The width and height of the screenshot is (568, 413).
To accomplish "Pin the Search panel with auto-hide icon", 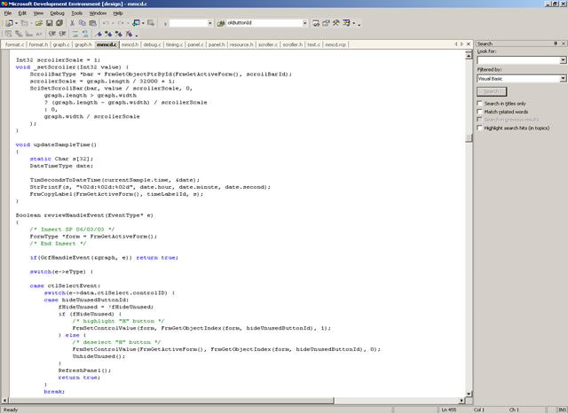I will (x=554, y=43).
